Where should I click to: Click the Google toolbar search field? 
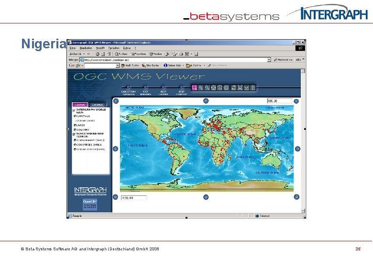tap(100, 65)
